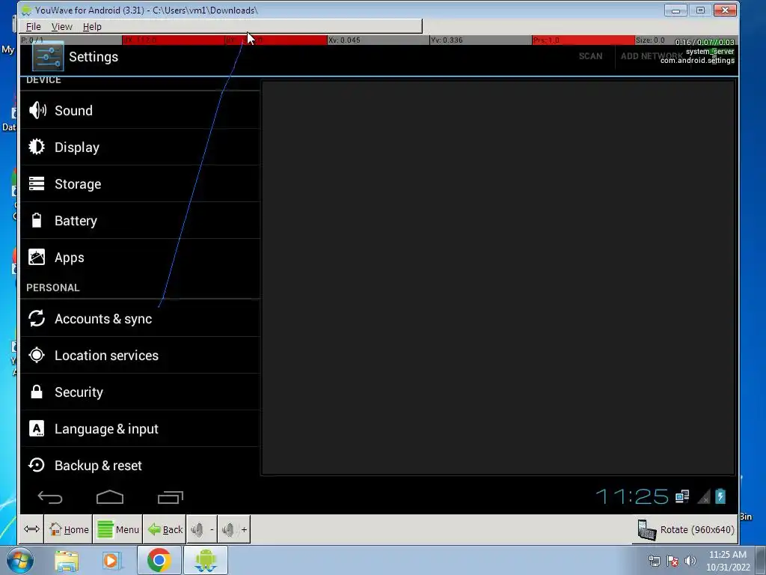Select the Storage bars icon
766x575 pixels.
(37, 184)
